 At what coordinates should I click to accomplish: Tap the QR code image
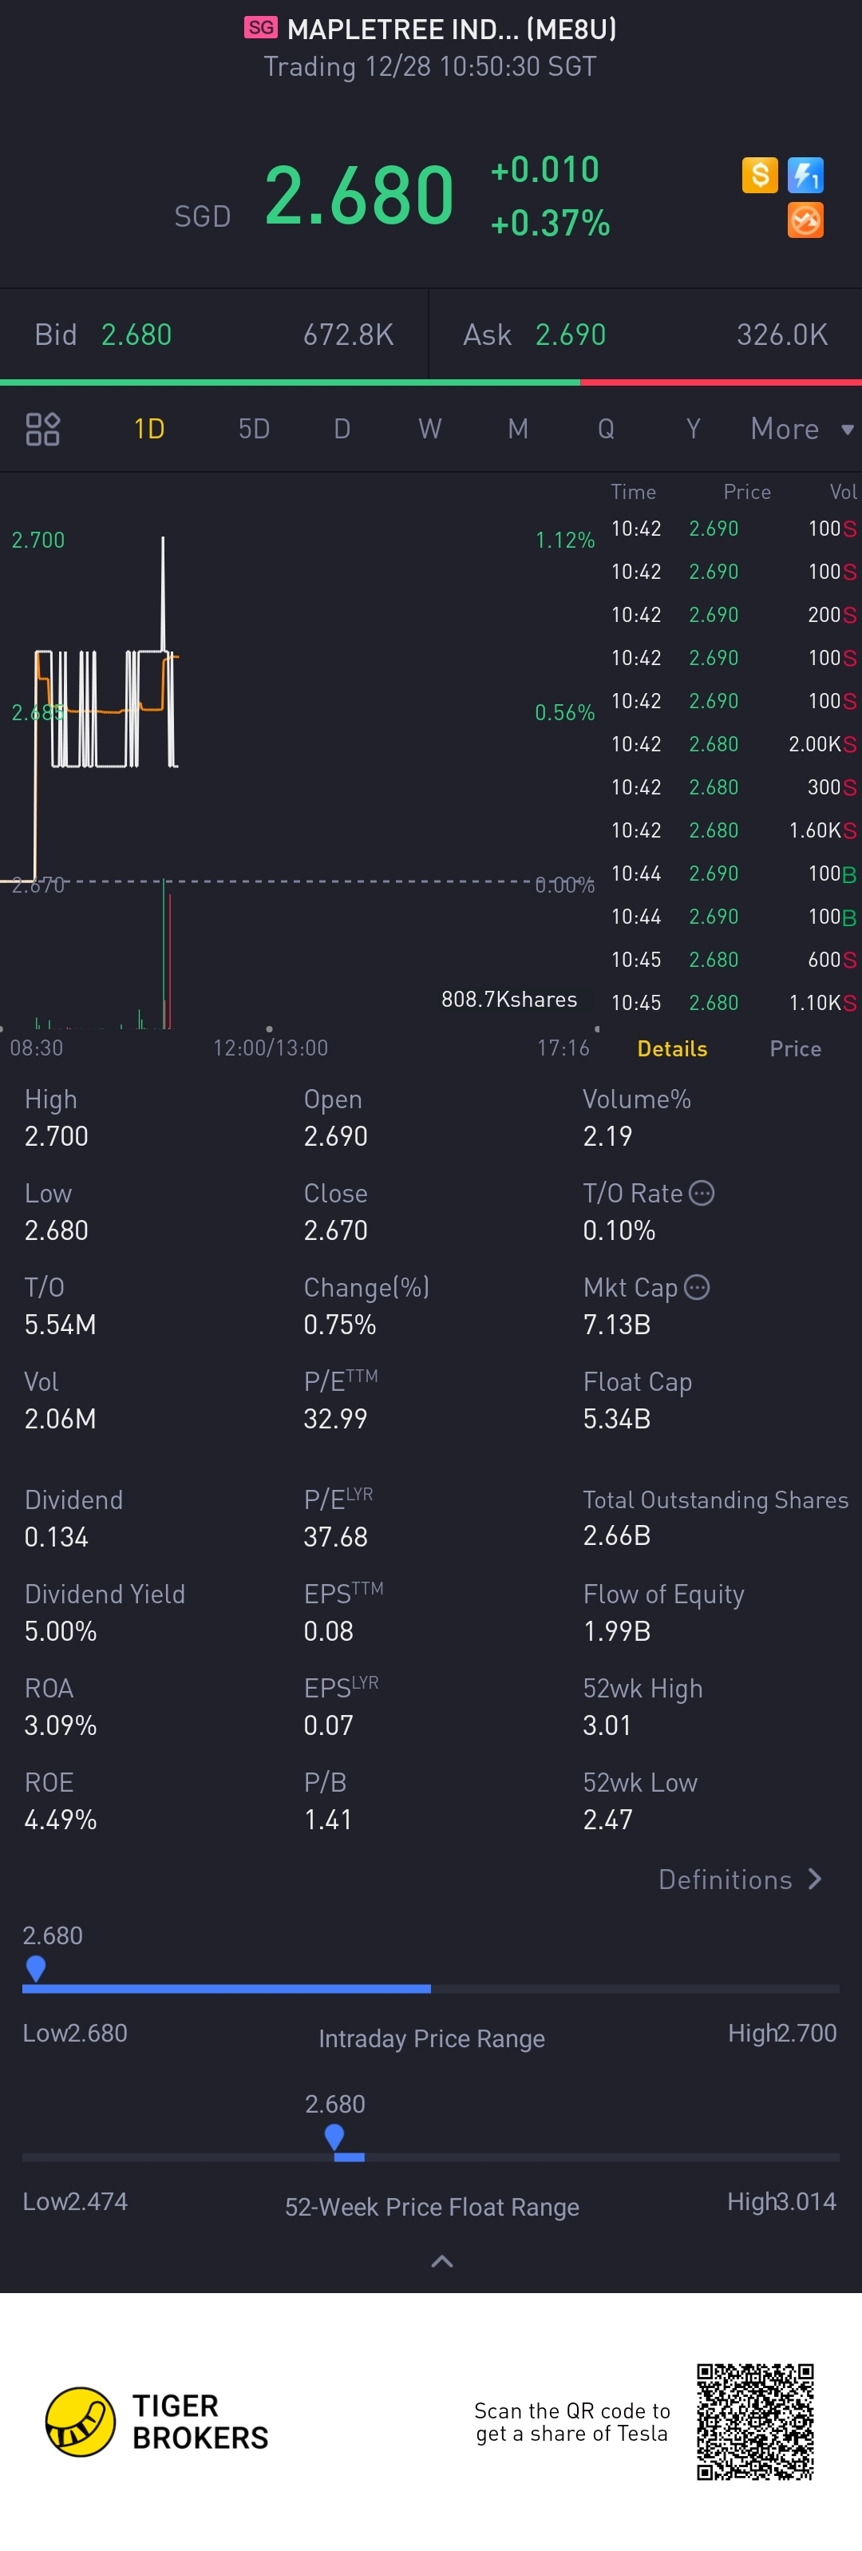755,2422
